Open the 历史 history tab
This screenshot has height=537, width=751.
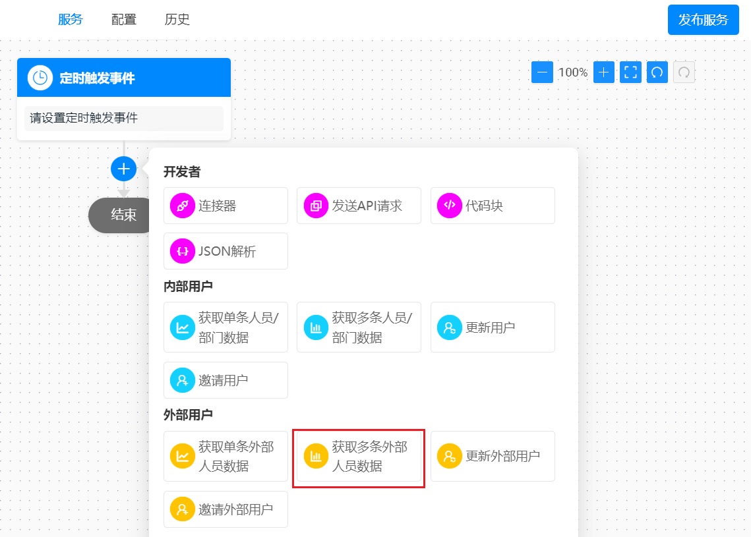177,20
